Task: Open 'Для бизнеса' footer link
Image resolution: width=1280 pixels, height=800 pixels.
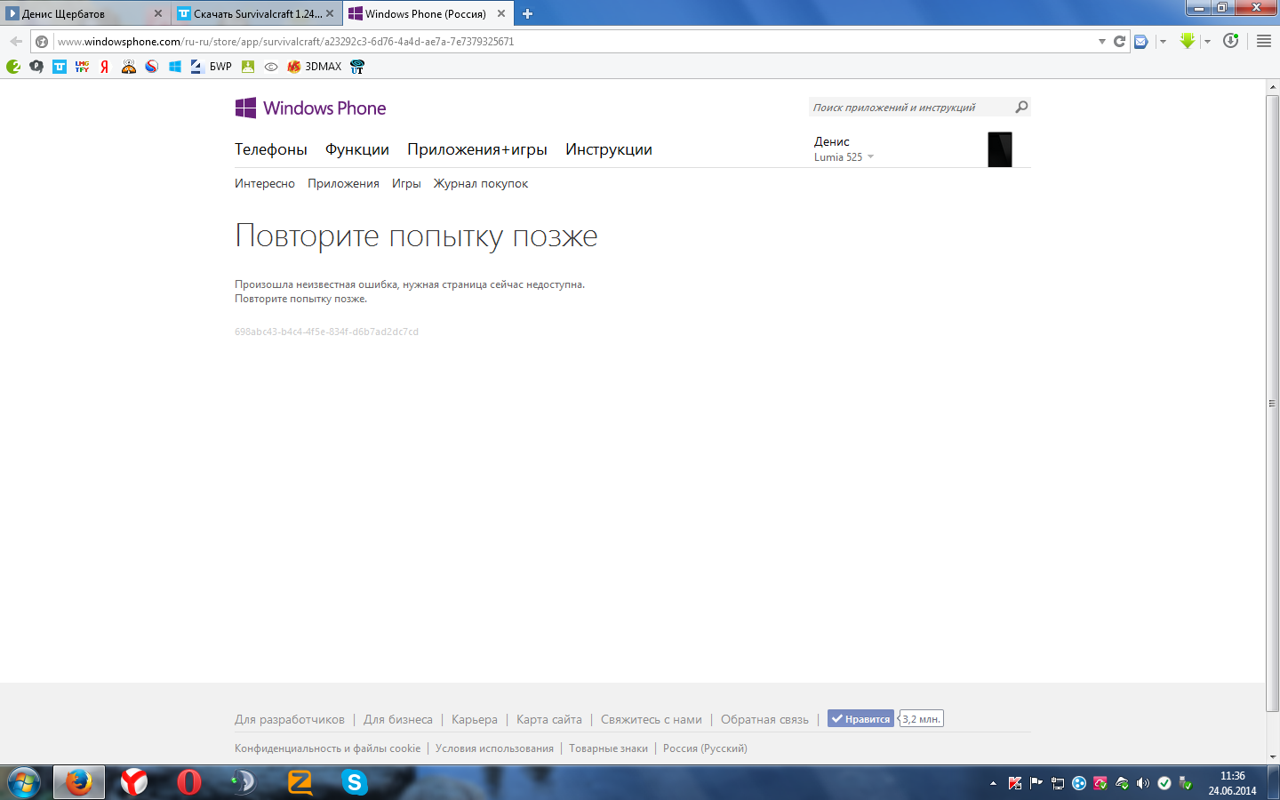Action: (398, 719)
